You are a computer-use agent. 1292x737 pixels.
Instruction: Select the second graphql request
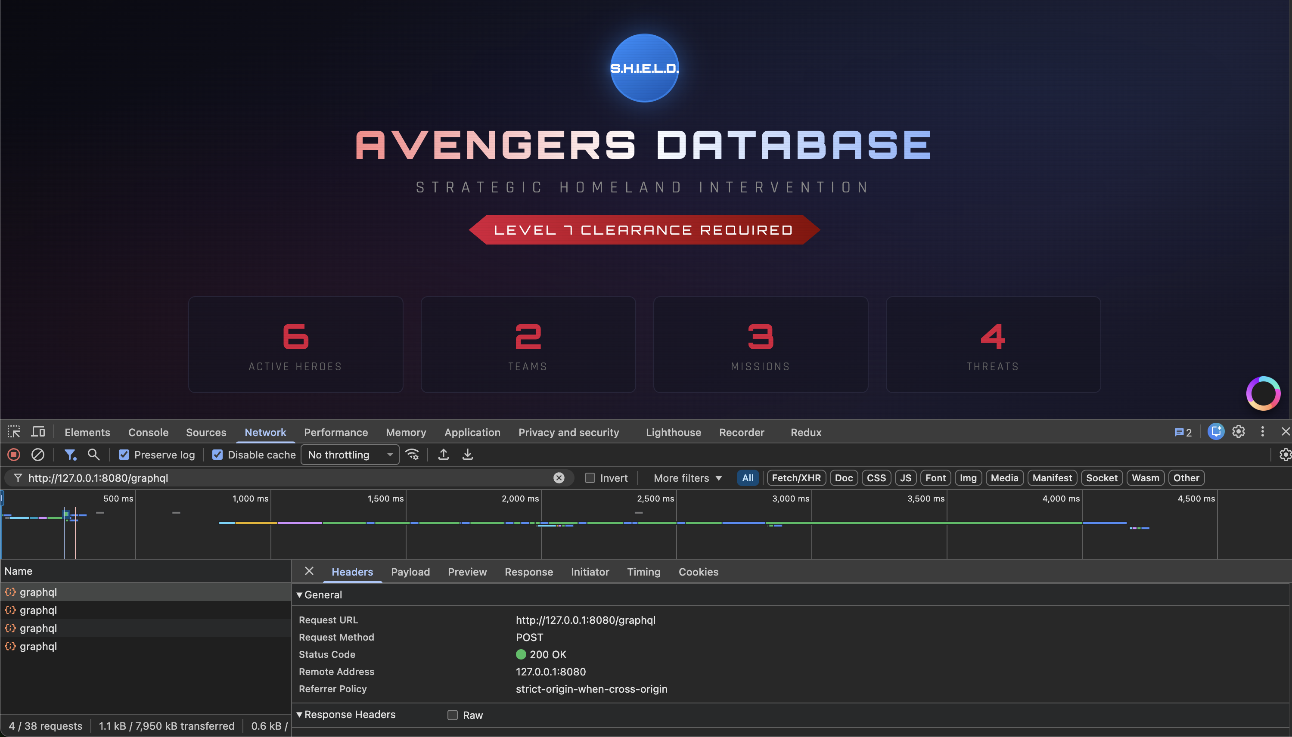[x=38, y=610]
